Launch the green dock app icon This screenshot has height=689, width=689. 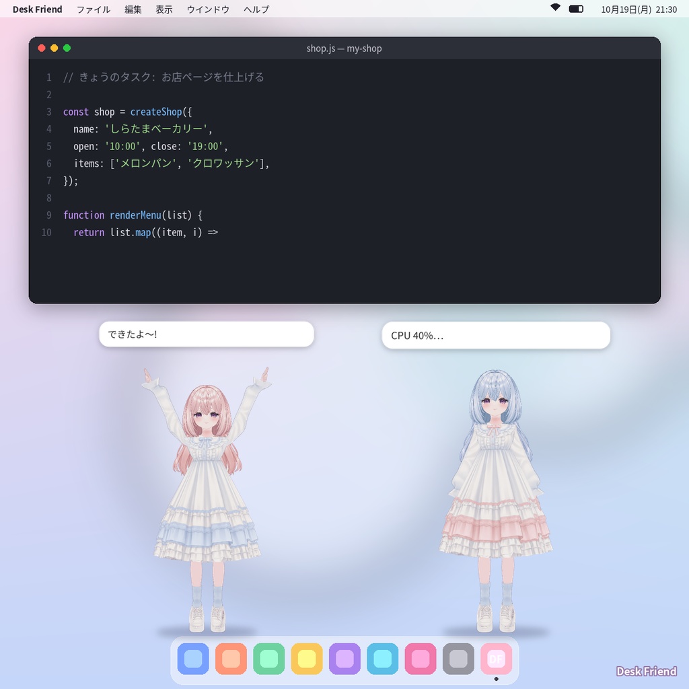(x=269, y=659)
